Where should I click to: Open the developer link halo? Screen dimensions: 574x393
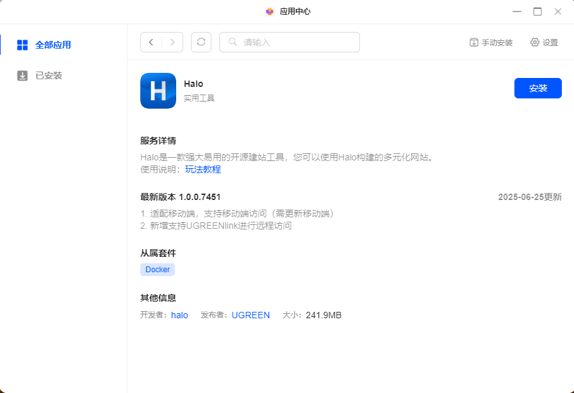(179, 315)
